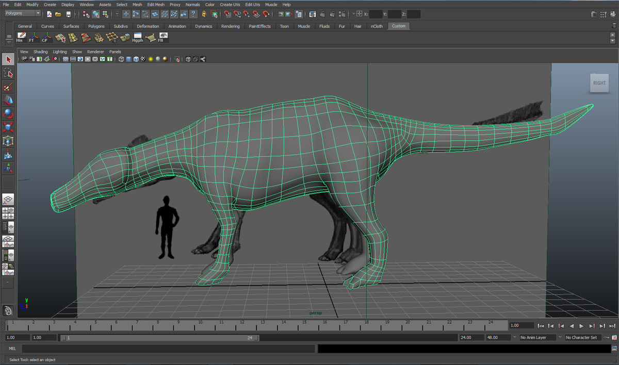Expand the No Character Set dropdown
Viewport: 619px width, 365px height.
583,338
